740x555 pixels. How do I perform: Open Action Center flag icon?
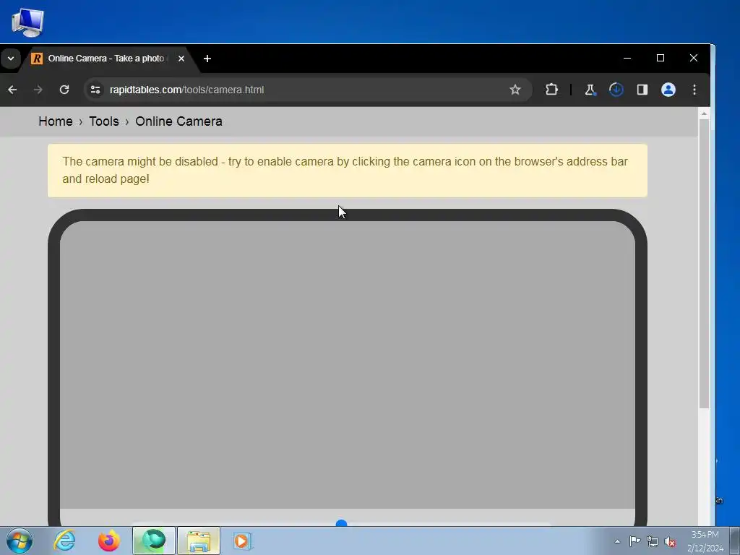(635, 541)
